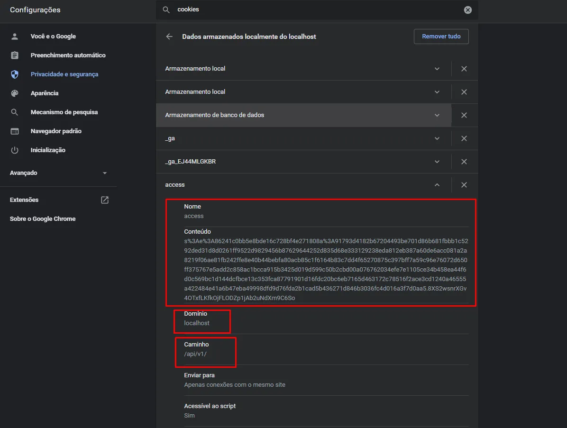The image size is (567, 428).
Task: Select Mecanismo de pesquisa in sidebar
Action: pos(64,112)
